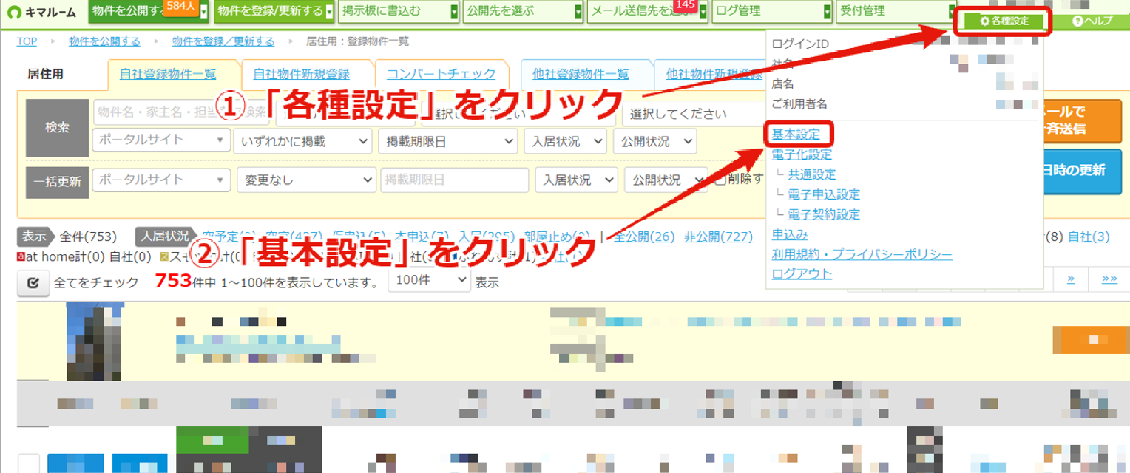Open 利用規約・プライバシーポリシー link
1130x473 pixels.
point(862,254)
